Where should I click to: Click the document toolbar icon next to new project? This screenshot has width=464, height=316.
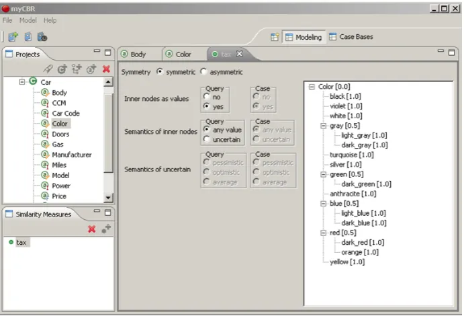[x=28, y=37]
